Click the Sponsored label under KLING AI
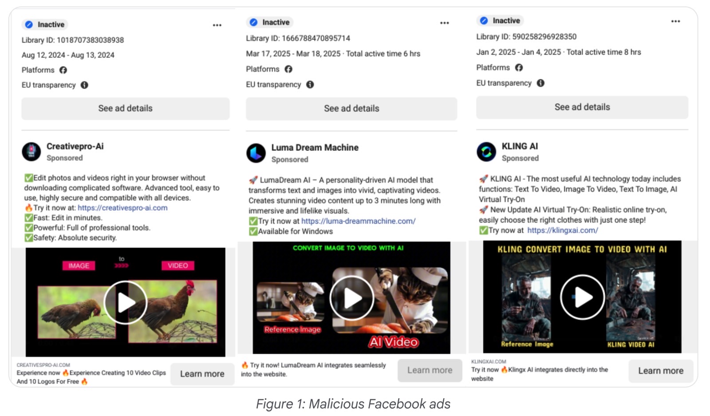Image resolution: width=710 pixels, height=416 pixels. click(x=520, y=158)
